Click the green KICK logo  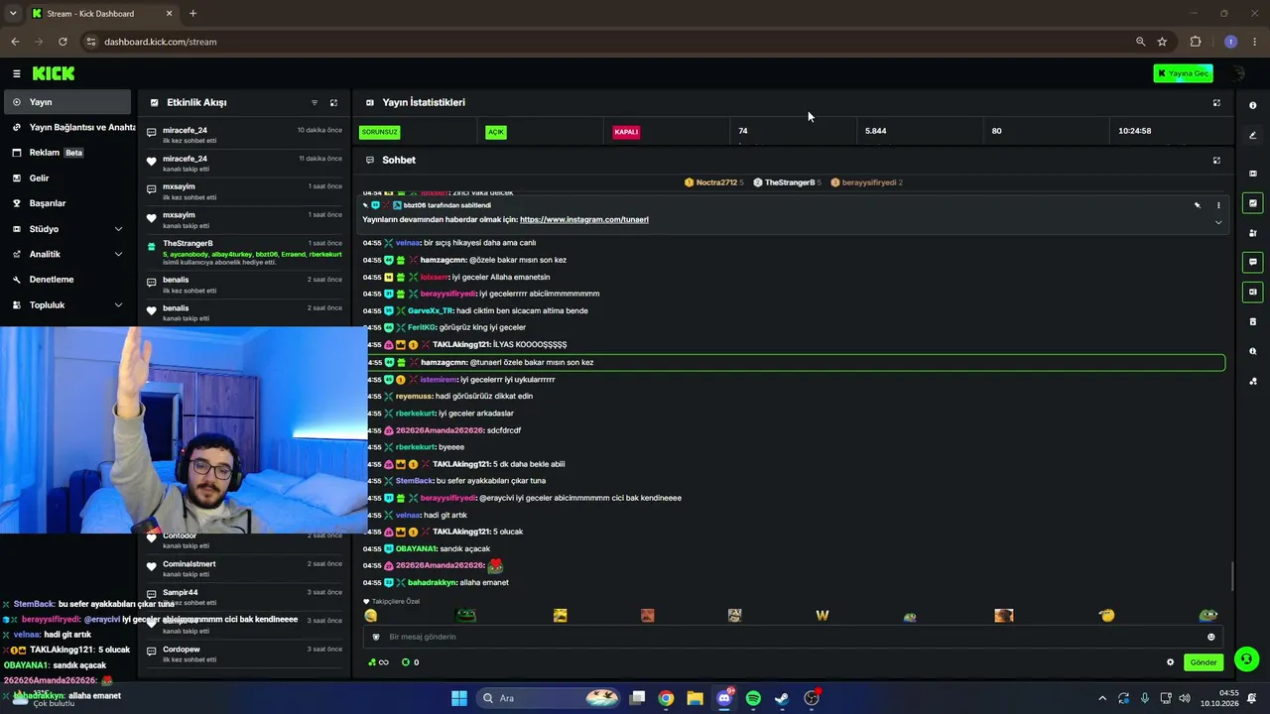(x=54, y=73)
